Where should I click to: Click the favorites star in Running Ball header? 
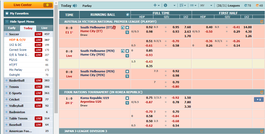(x=128, y=15)
